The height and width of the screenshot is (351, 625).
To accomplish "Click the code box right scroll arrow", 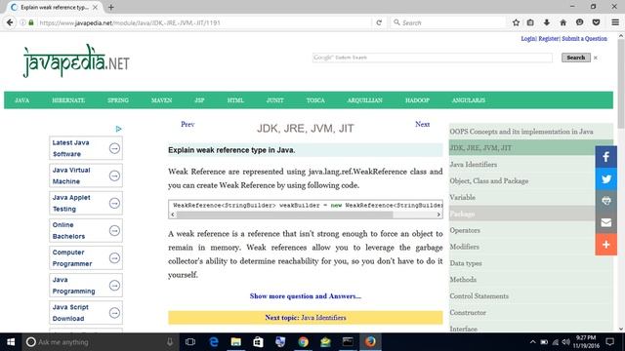I will tap(438, 214).
